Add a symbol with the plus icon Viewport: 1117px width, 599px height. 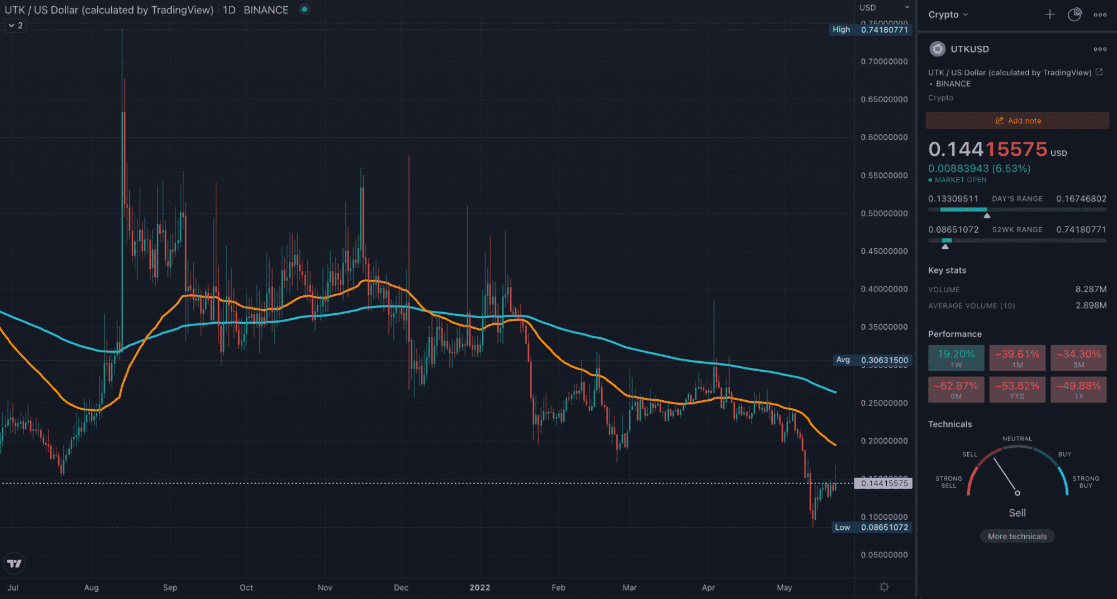click(x=1050, y=15)
